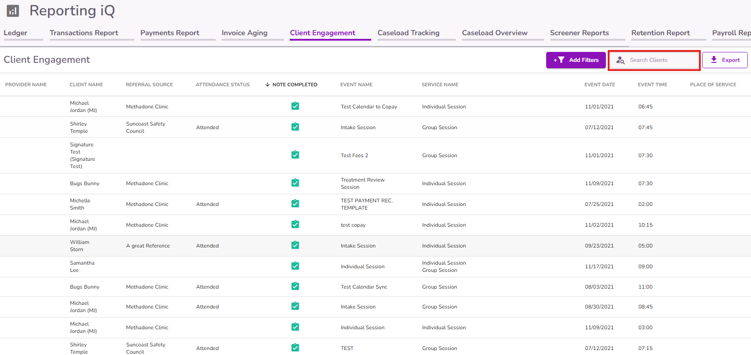Click the note completed icon for Shirley Temple Intake Session

click(295, 127)
